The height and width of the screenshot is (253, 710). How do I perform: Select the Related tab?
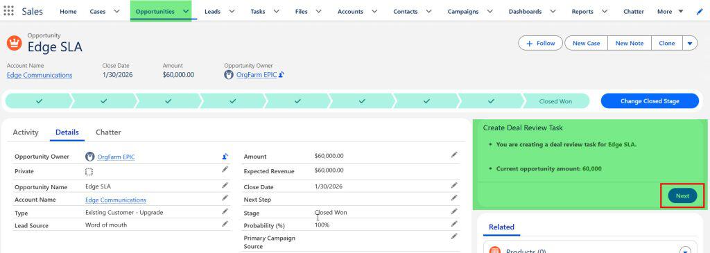pyautogui.click(x=501, y=227)
